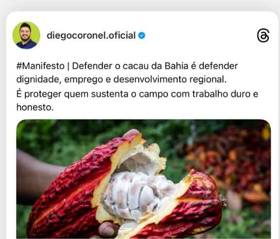This screenshot has height=239, width=280.
Task: Click 'dignidade, emprego e desenvolvimento regional' line
Action: pos(121,79)
